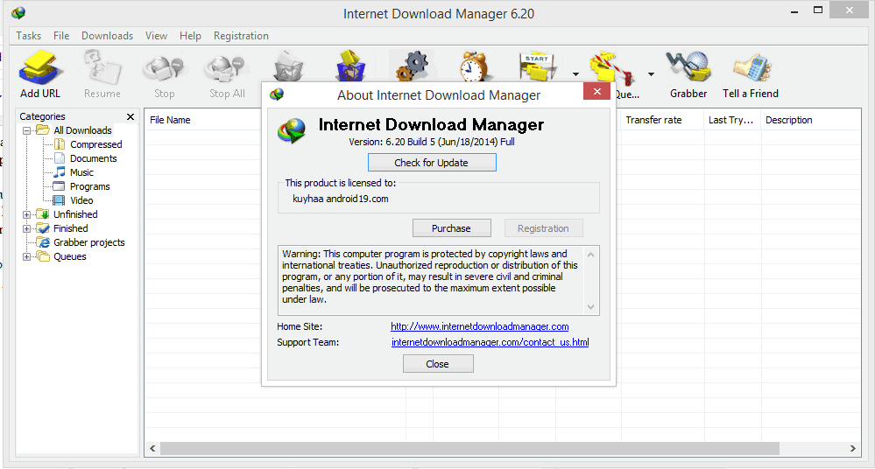Expand the Finished tree node
Screen dimensions: 875x469
click(26, 228)
